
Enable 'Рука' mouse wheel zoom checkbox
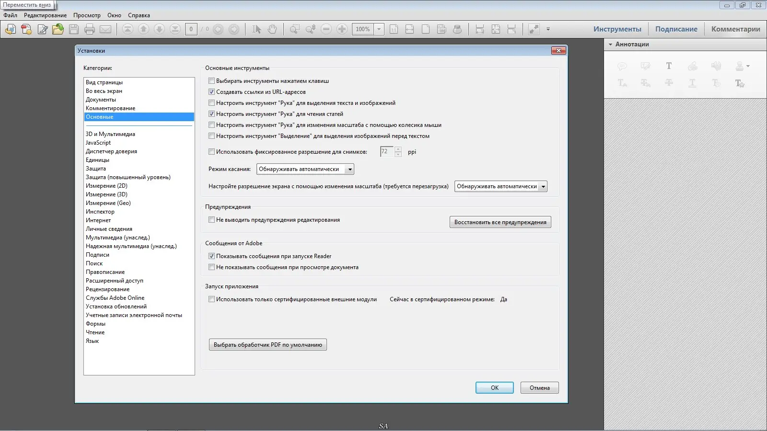tap(211, 125)
